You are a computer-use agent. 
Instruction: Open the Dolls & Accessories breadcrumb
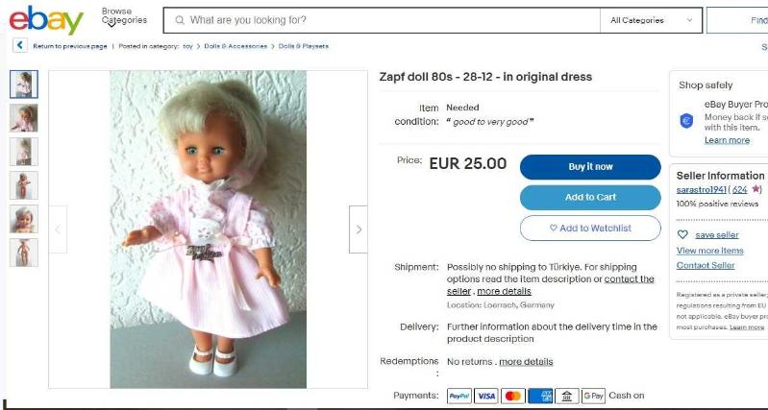pyautogui.click(x=235, y=46)
